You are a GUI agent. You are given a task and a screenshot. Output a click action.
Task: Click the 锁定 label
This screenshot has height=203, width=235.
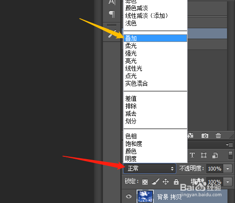[x=132, y=181]
